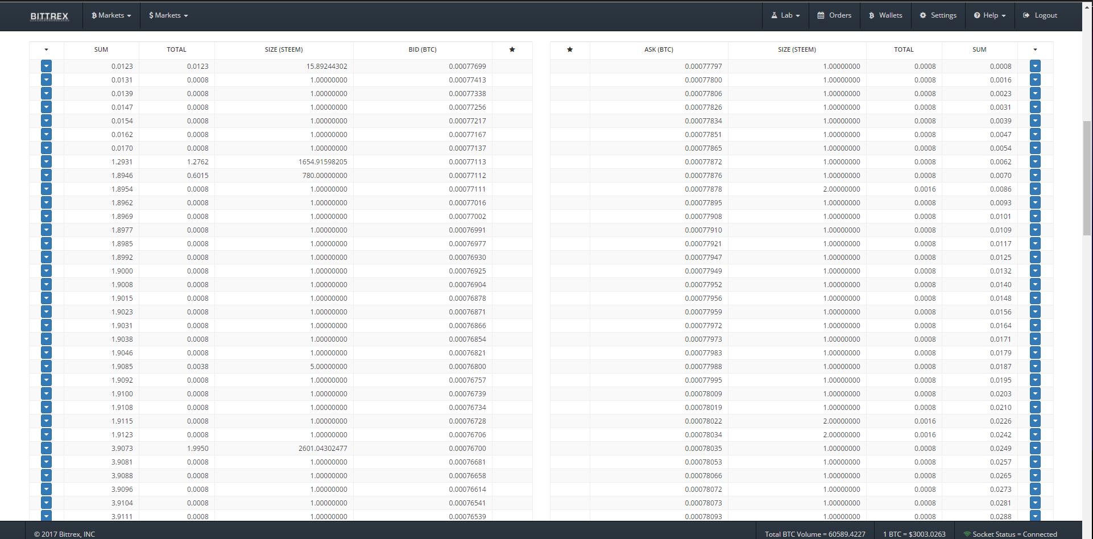The image size is (1093, 539).
Task: Click the action button for bid 0.00077699
Action: click(x=47, y=66)
